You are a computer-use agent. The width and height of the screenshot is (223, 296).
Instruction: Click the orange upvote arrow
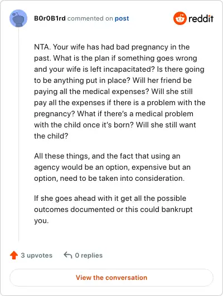(x=14, y=255)
